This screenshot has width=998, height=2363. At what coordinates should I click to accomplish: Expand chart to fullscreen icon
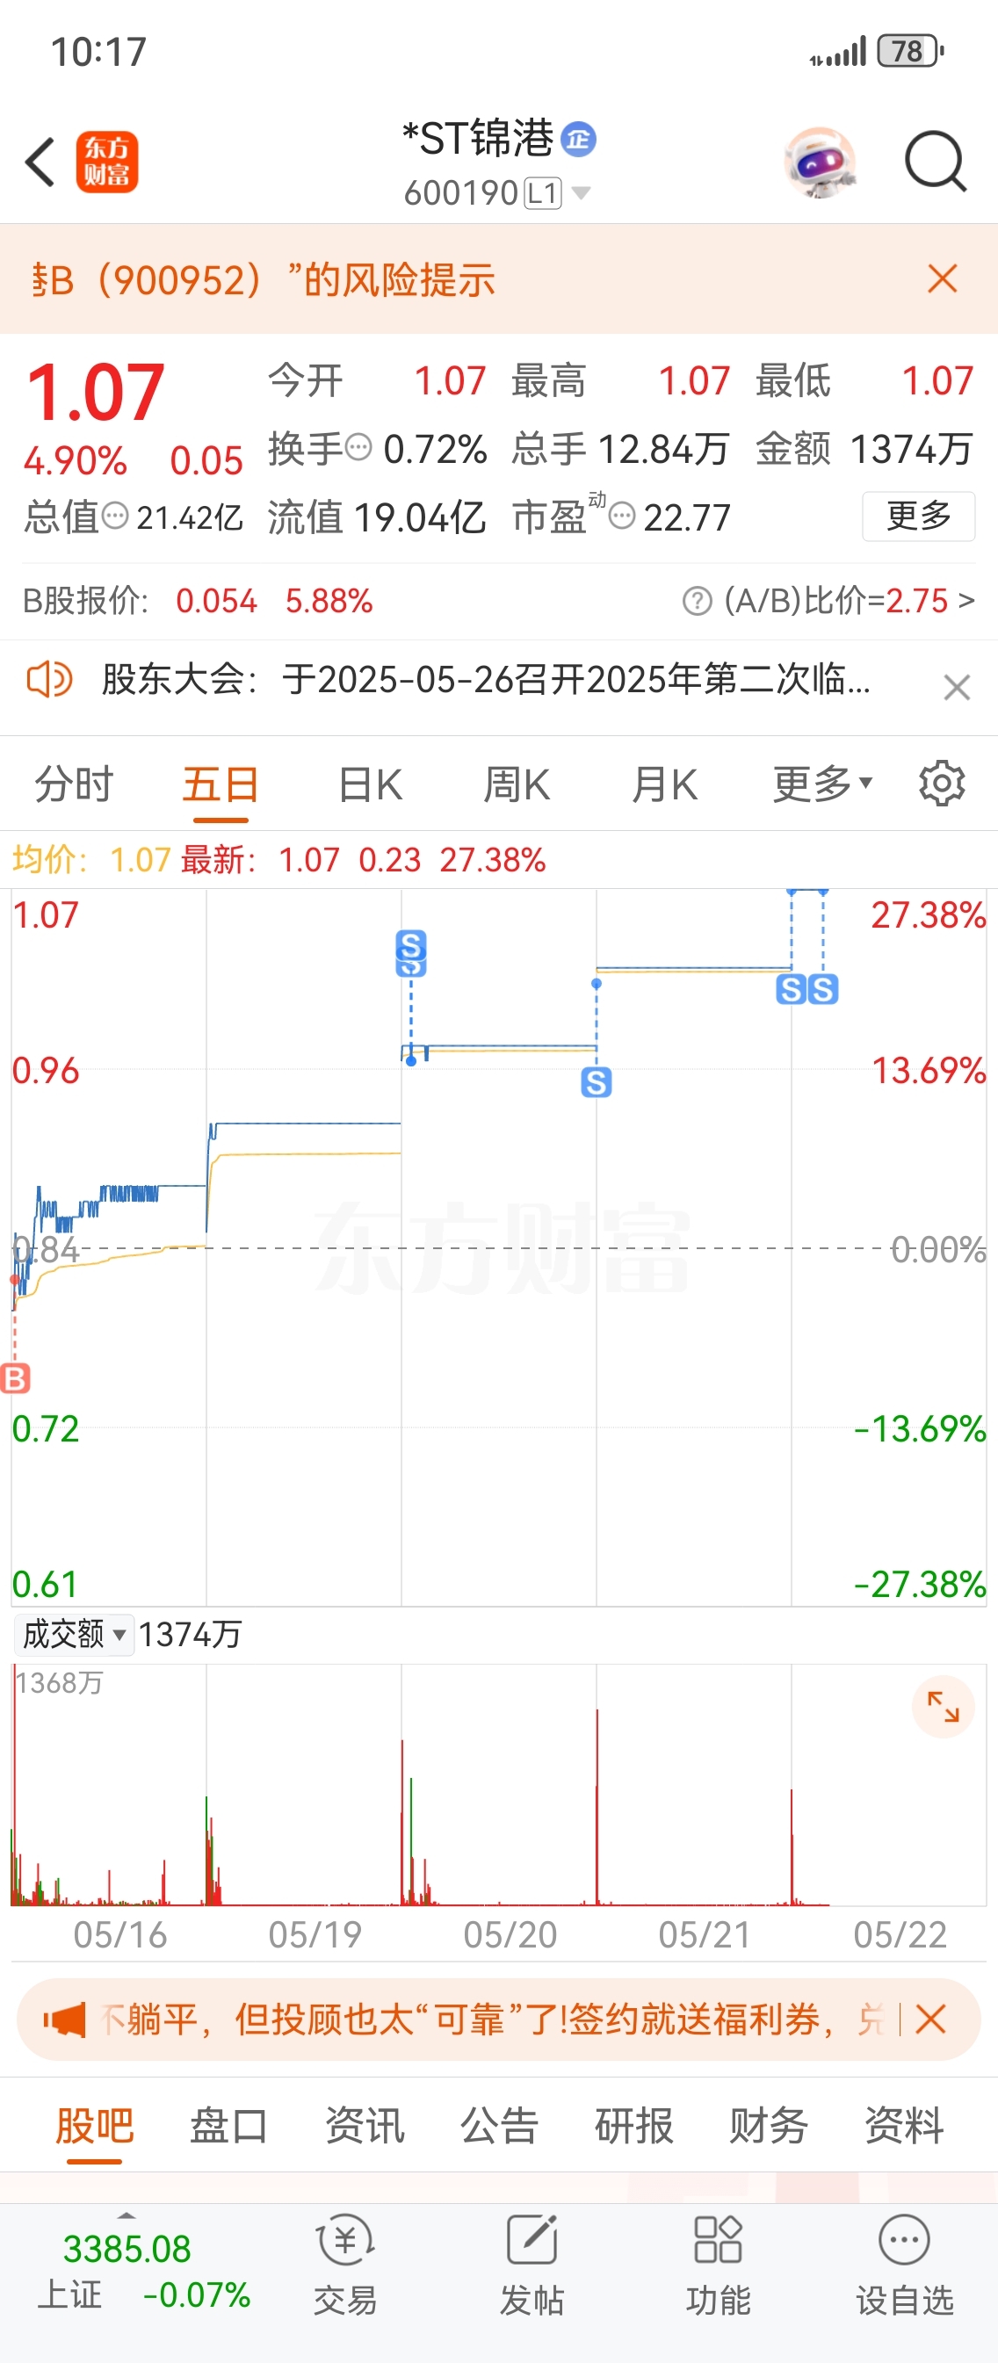point(942,1706)
